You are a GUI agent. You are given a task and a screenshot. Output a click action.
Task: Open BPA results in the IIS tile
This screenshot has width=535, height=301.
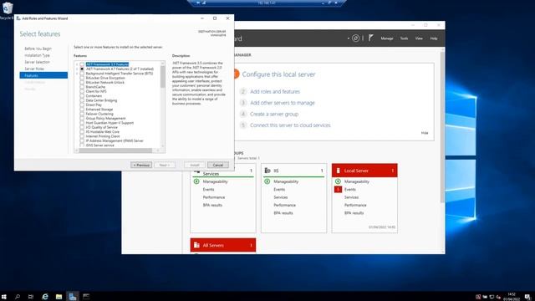tap(283, 213)
